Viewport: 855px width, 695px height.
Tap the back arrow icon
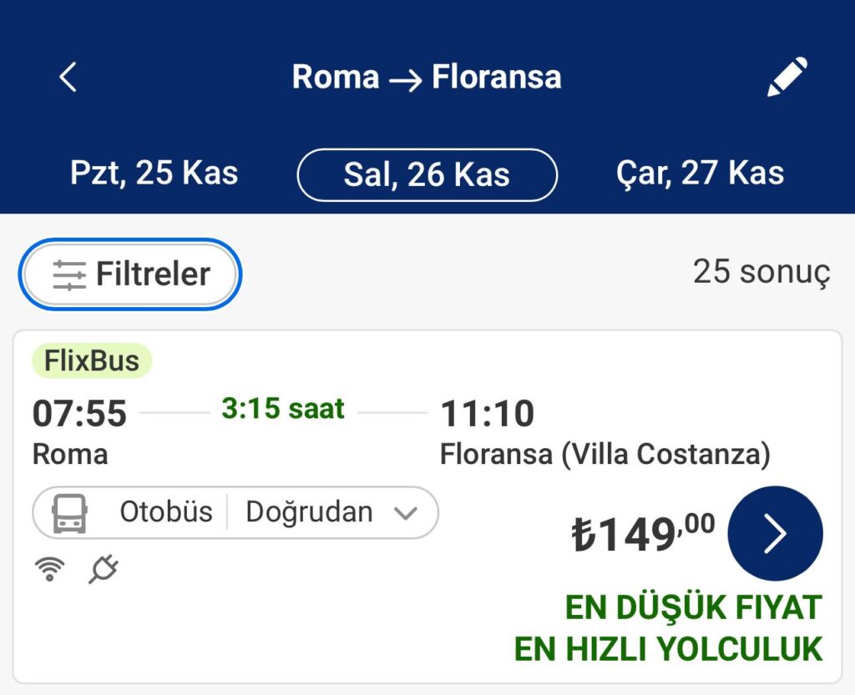point(68,77)
